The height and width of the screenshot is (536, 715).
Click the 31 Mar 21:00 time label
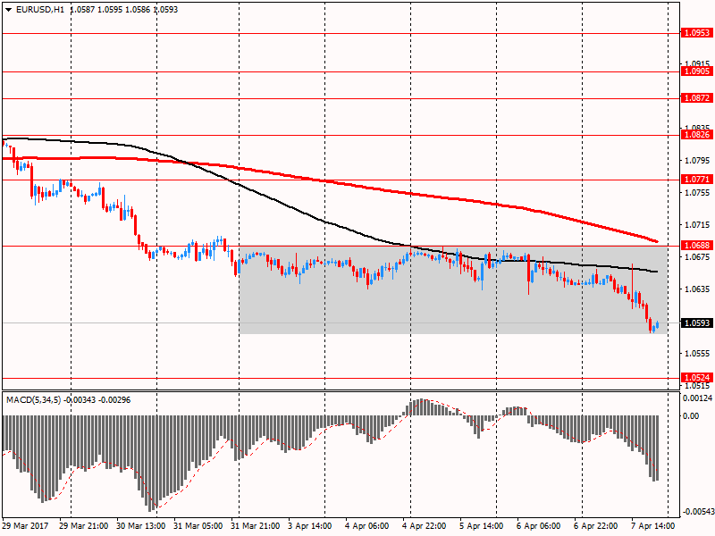[256, 526]
